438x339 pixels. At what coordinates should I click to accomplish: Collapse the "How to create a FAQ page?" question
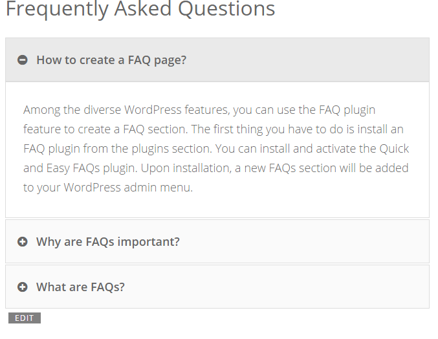point(111,60)
